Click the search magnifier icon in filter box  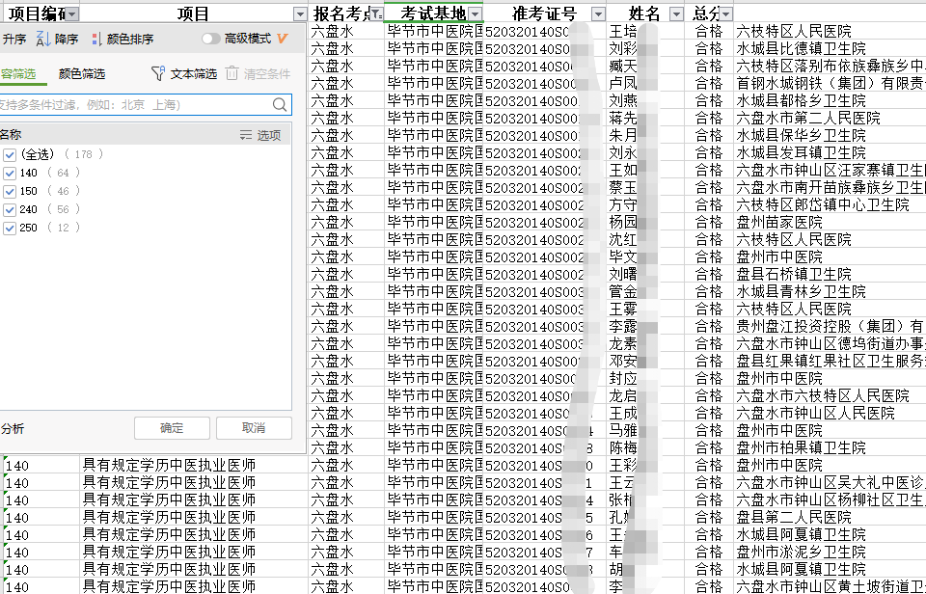coord(280,105)
